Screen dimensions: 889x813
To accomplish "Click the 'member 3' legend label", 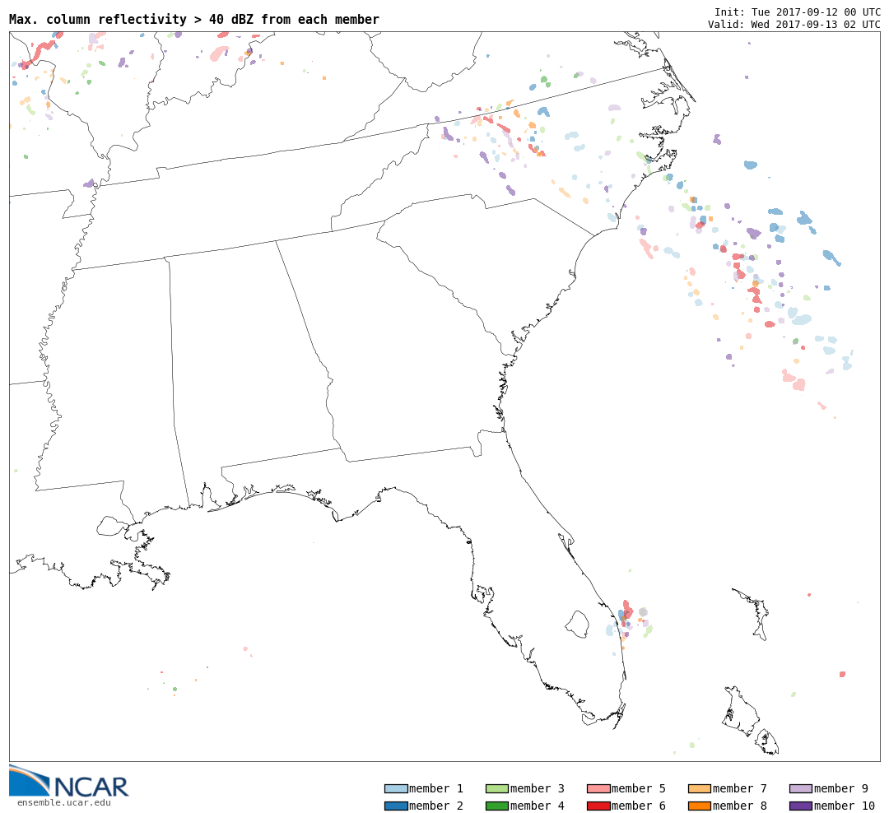I will tap(538, 788).
